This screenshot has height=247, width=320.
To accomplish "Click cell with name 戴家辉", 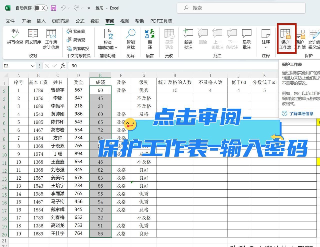I will tap(58, 210).
